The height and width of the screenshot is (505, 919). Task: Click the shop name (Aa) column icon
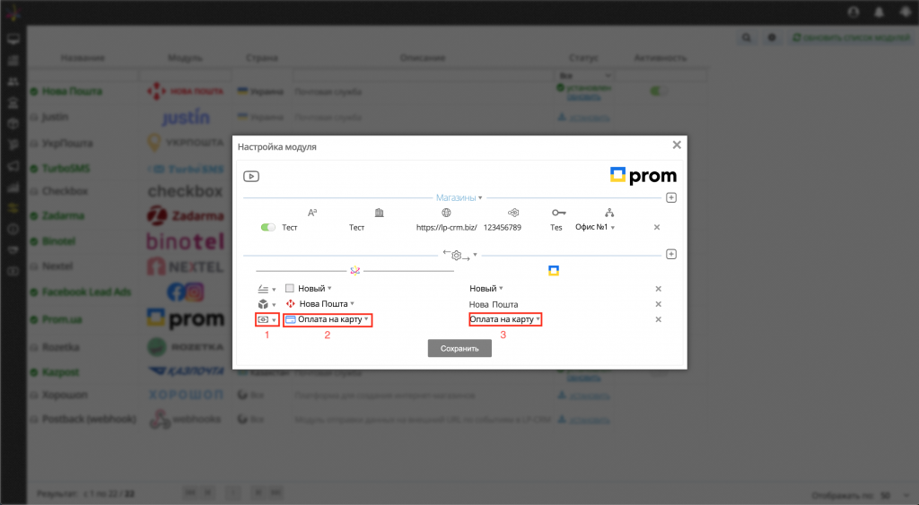tap(312, 213)
